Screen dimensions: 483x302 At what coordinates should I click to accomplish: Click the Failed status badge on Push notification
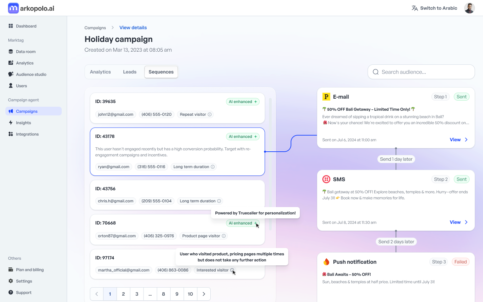pyautogui.click(x=461, y=262)
